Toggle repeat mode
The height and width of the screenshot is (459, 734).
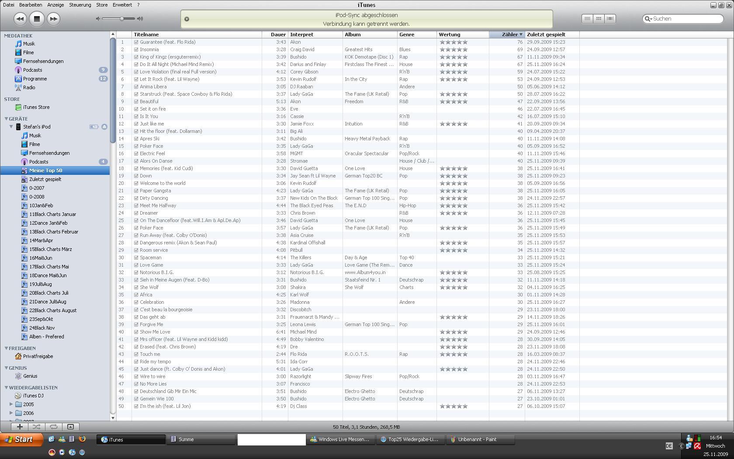[x=53, y=427]
